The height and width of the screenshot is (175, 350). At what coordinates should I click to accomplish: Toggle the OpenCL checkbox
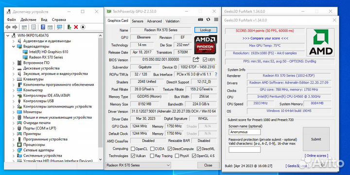coord(133,149)
